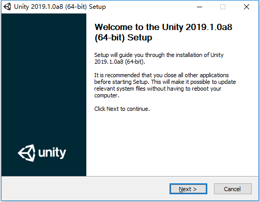Click the grey footer area left of Next
Viewport: 260px width, 202px height.
coord(84,189)
